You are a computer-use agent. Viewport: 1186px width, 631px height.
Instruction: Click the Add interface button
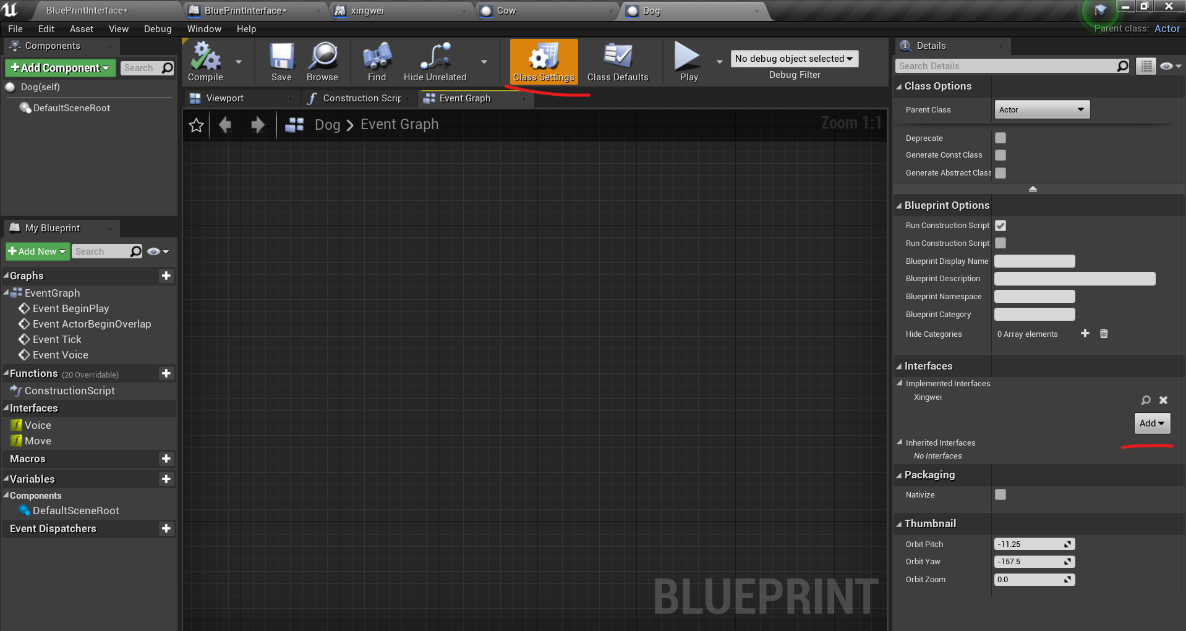(x=1151, y=423)
